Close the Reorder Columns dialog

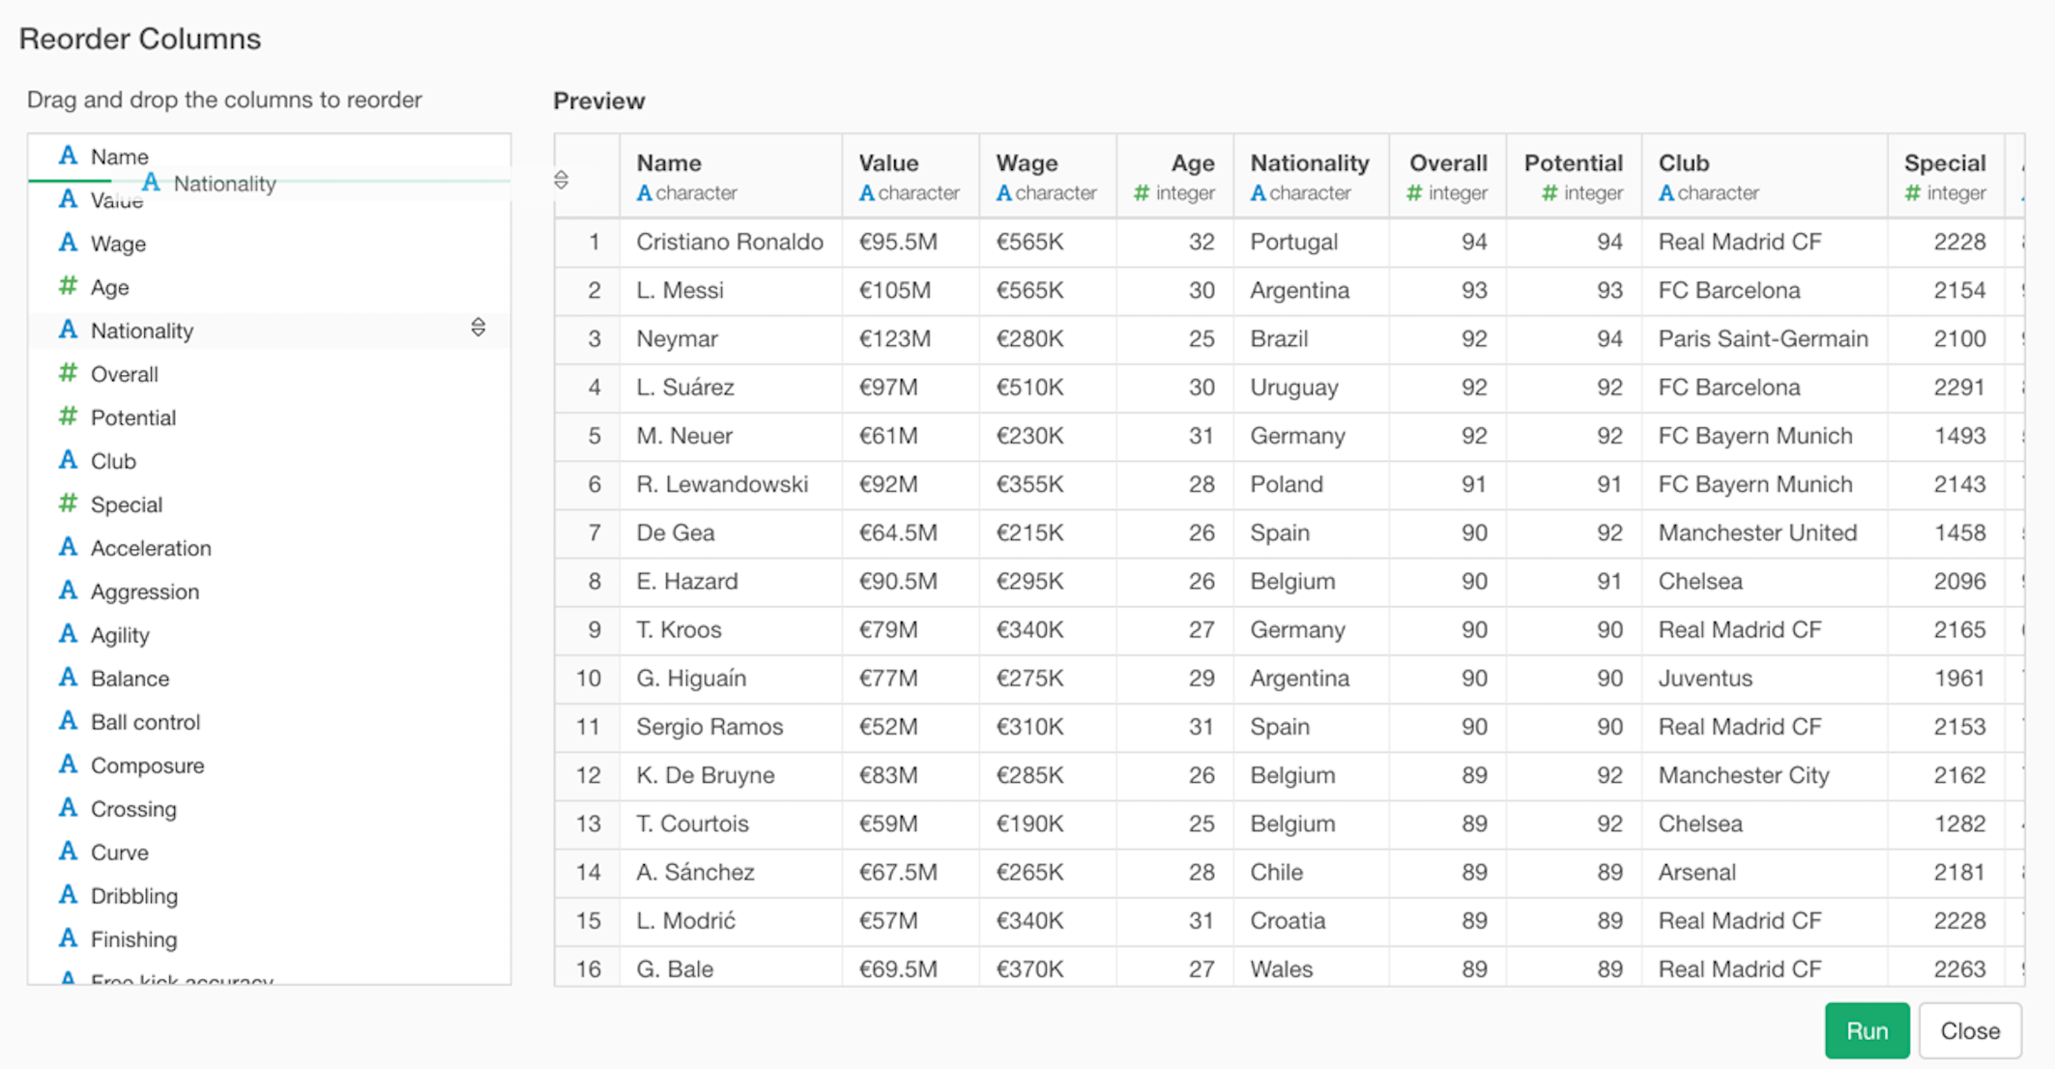pyautogui.click(x=1970, y=1030)
